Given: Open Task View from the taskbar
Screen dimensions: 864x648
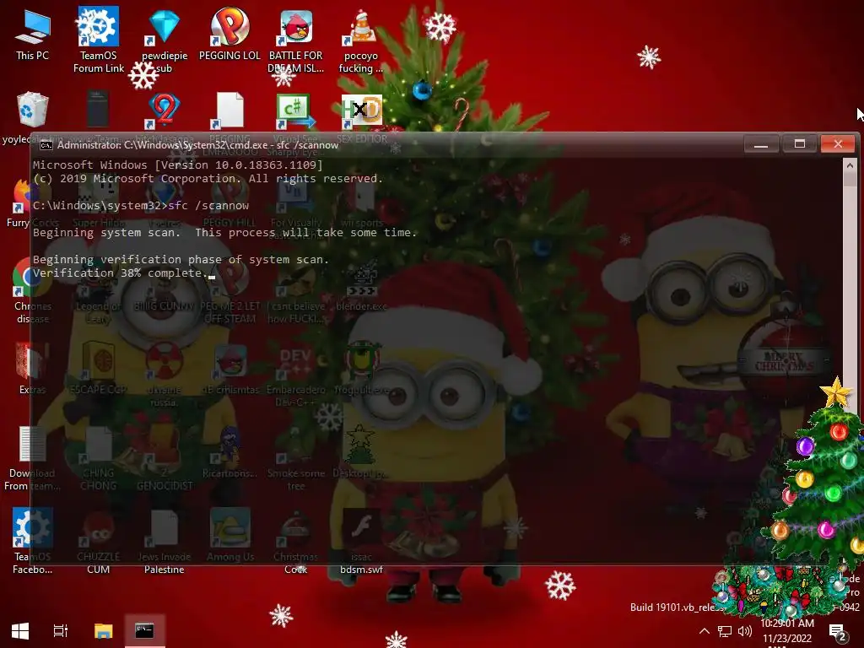Looking at the screenshot, I should pyautogui.click(x=61, y=630).
